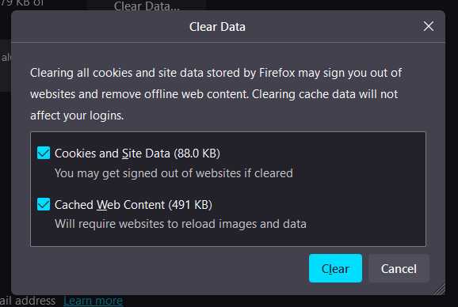The height and width of the screenshot is (307, 458).
Task: Uncheck the Cookies and Site Data checkbox
Action: pyautogui.click(x=44, y=153)
